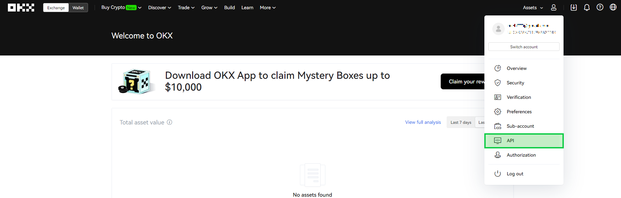Switch to Wallet mode
Screen dimensions: 621x198
(78, 8)
